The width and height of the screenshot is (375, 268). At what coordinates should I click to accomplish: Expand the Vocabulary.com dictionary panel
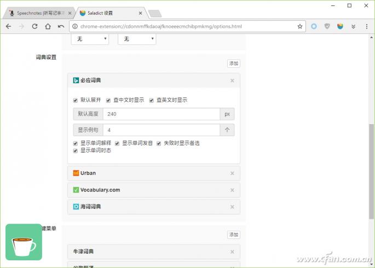(x=153, y=190)
